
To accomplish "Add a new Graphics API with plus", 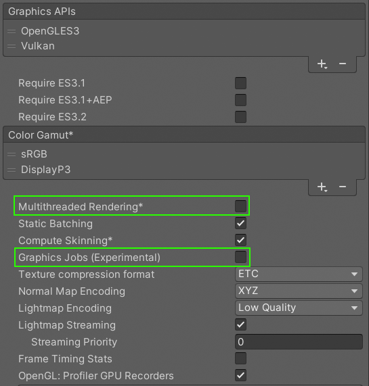I will pyautogui.click(x=322, y=64).
